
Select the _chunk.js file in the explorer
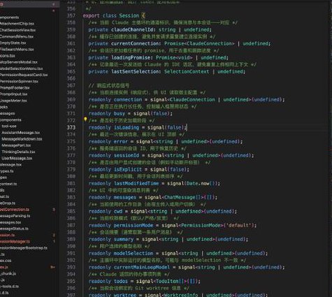[x=8, y=273]
